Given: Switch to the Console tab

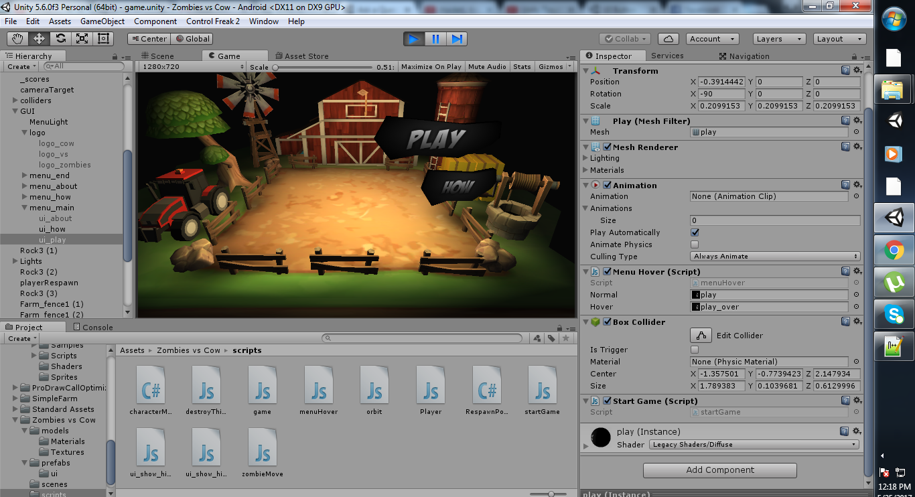Looking at the screenshot, I should click(x=92, y=328).
